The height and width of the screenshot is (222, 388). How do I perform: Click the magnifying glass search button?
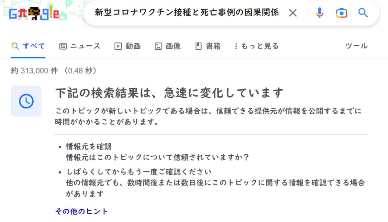coord(363,13)
